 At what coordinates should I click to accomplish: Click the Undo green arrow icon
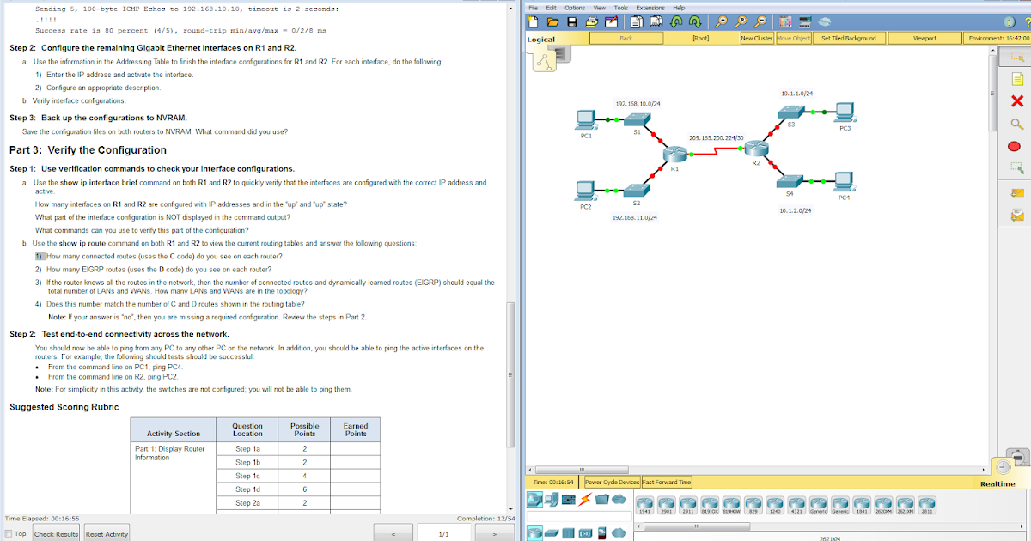coord(676,21)
